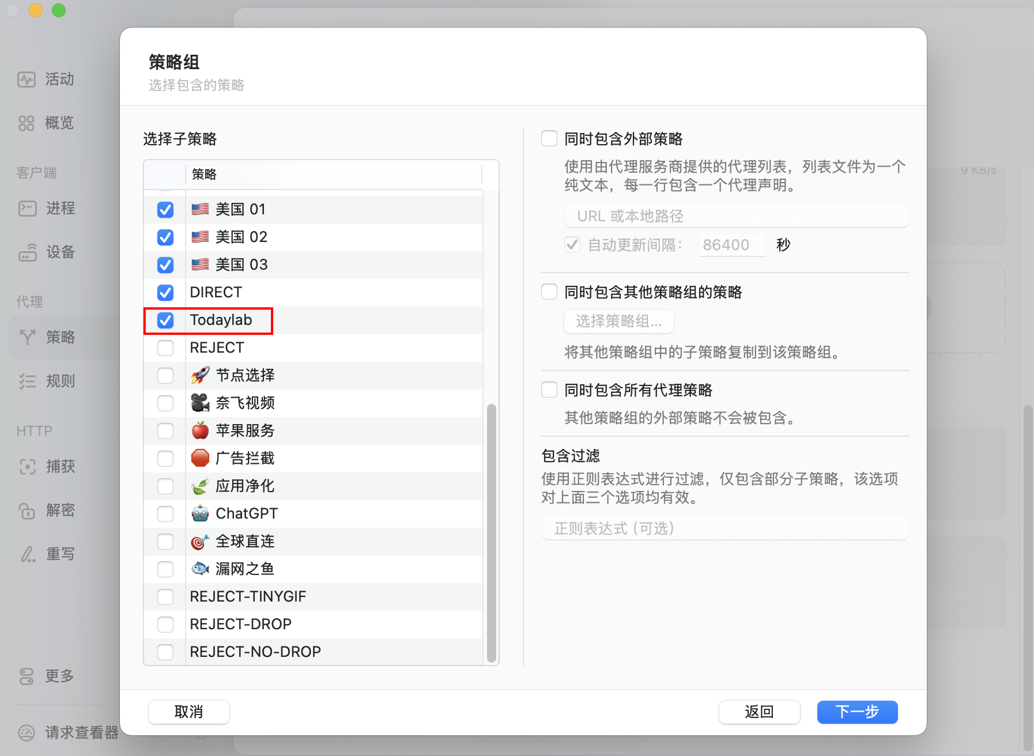Click the 下一步 button

tap(857, 712)
